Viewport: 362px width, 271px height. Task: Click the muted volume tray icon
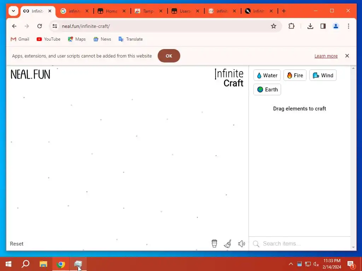point(316,264)
